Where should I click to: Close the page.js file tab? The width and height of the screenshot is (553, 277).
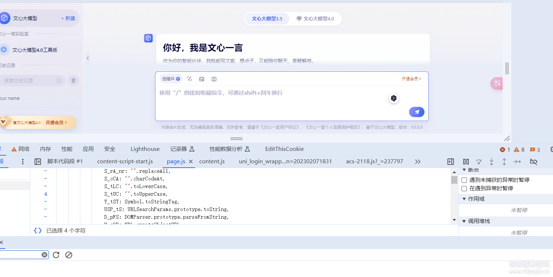click(191, 161)
